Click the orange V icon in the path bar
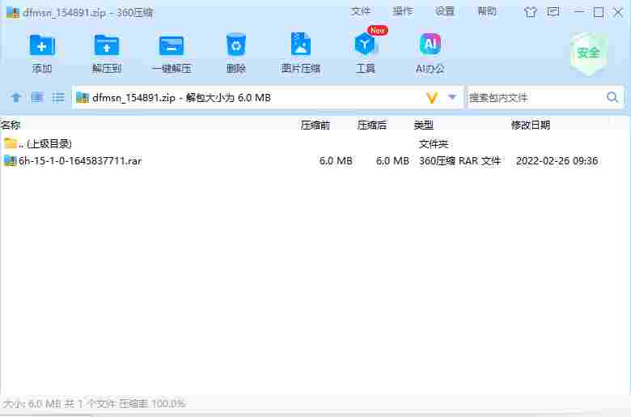Screen dimensions: 631x417 click(432, 97)
